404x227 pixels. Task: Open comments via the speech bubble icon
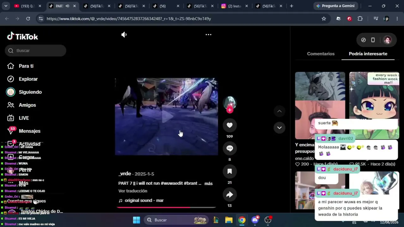230,148
